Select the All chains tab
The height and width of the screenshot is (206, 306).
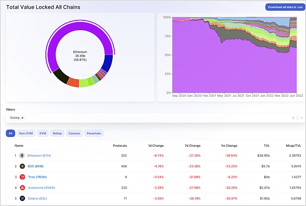(11, 133)
